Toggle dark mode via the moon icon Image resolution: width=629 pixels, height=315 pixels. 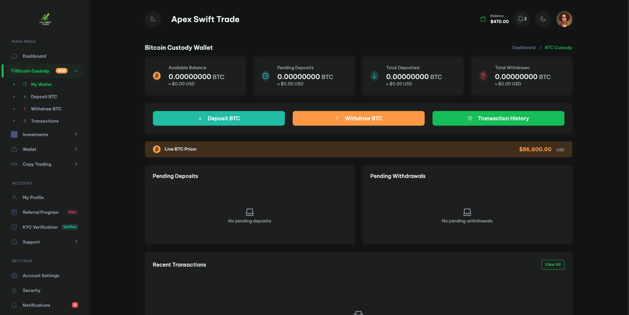pyautogui.click(x=543, y=19)
